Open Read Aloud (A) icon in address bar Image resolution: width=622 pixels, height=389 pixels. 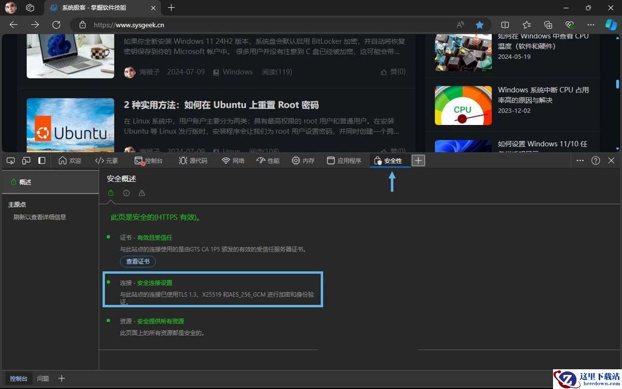click(460, 24)
